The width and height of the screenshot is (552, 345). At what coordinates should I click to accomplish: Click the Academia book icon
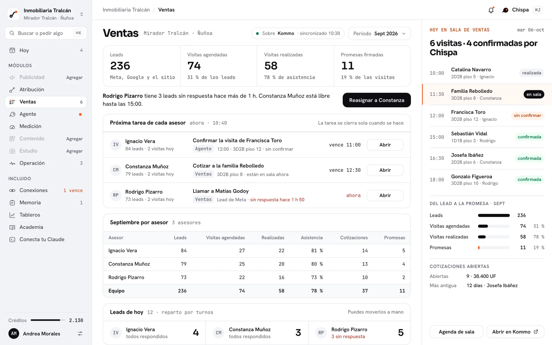pyautogui.click(x=12, y=227)
